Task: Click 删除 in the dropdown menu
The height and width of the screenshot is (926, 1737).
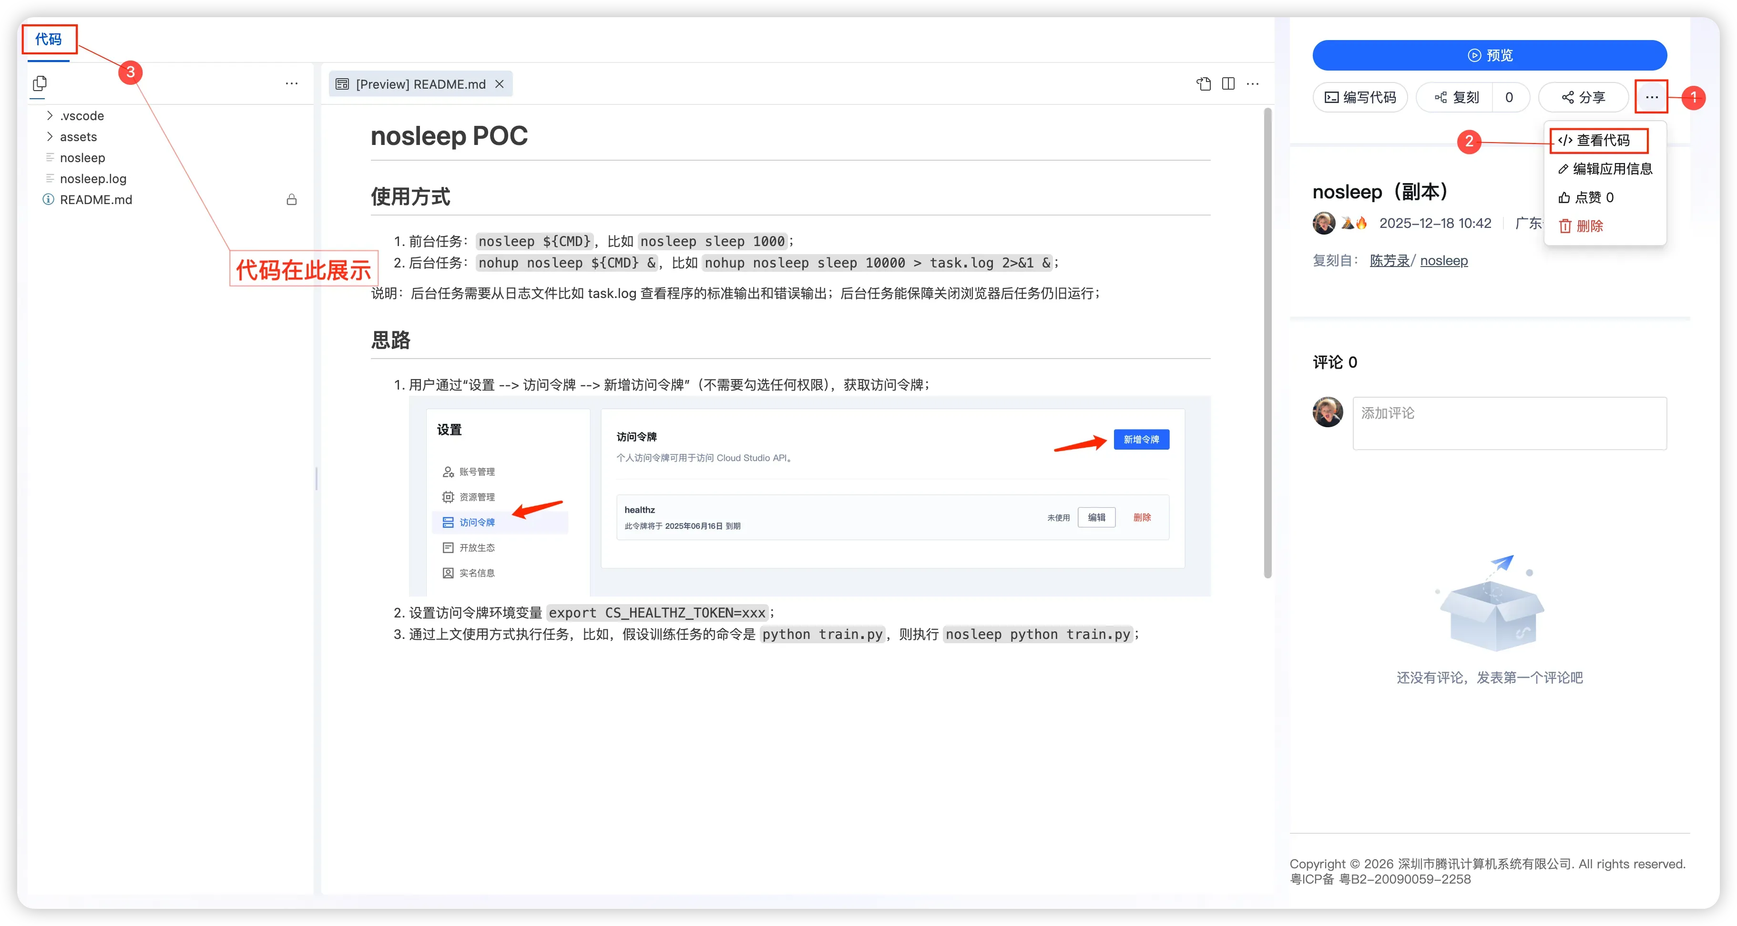Action: pos(1581,226)
